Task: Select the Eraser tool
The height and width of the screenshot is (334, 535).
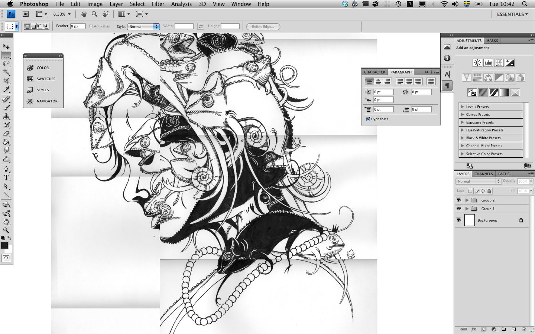Action: [x=6, y=134]
